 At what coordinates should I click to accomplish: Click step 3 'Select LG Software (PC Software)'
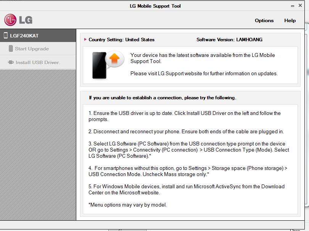[x=188, y=150]
